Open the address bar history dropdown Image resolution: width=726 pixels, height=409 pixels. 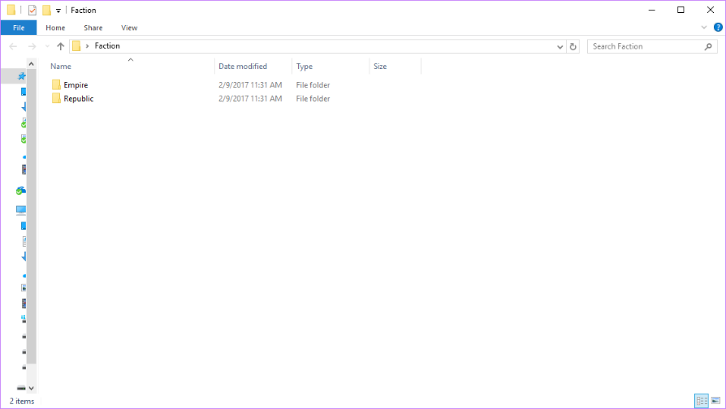560,46
